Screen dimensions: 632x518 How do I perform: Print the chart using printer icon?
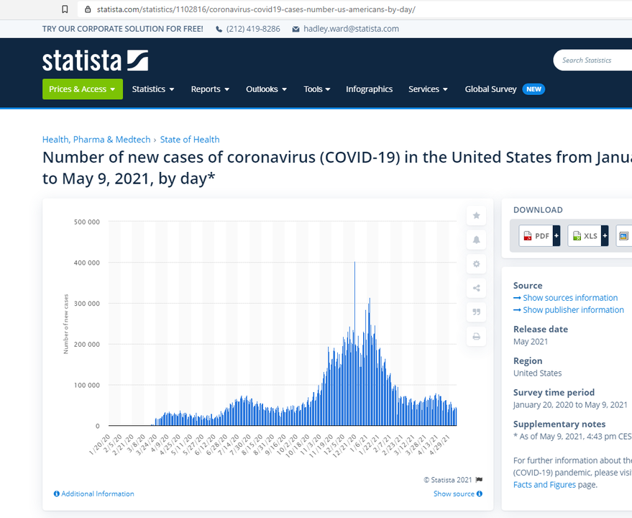pyautogui.click(x=475, y=336)
